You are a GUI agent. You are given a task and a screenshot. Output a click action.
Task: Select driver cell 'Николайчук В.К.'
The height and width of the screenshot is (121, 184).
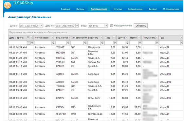coord(94,107)
